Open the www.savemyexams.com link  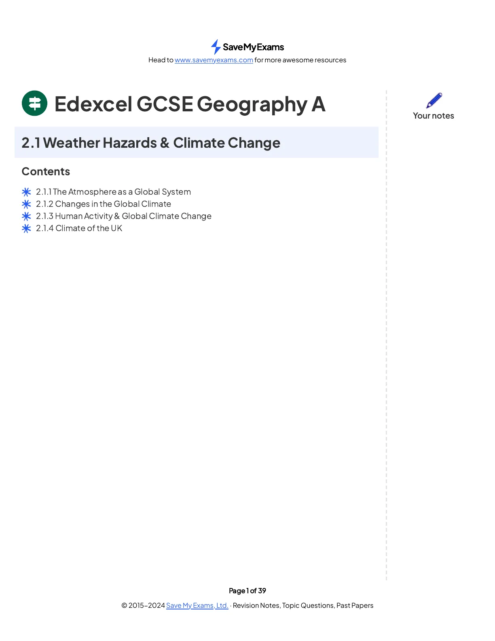click(214, 60)
